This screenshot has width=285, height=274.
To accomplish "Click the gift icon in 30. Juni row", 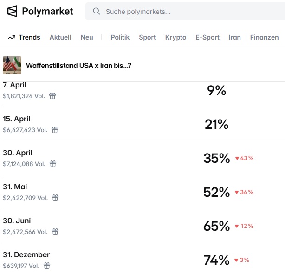I will click(55, 232).
